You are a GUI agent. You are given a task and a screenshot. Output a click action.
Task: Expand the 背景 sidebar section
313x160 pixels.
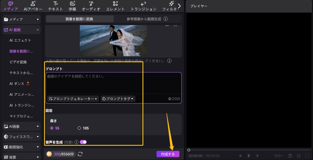point(21,157)
